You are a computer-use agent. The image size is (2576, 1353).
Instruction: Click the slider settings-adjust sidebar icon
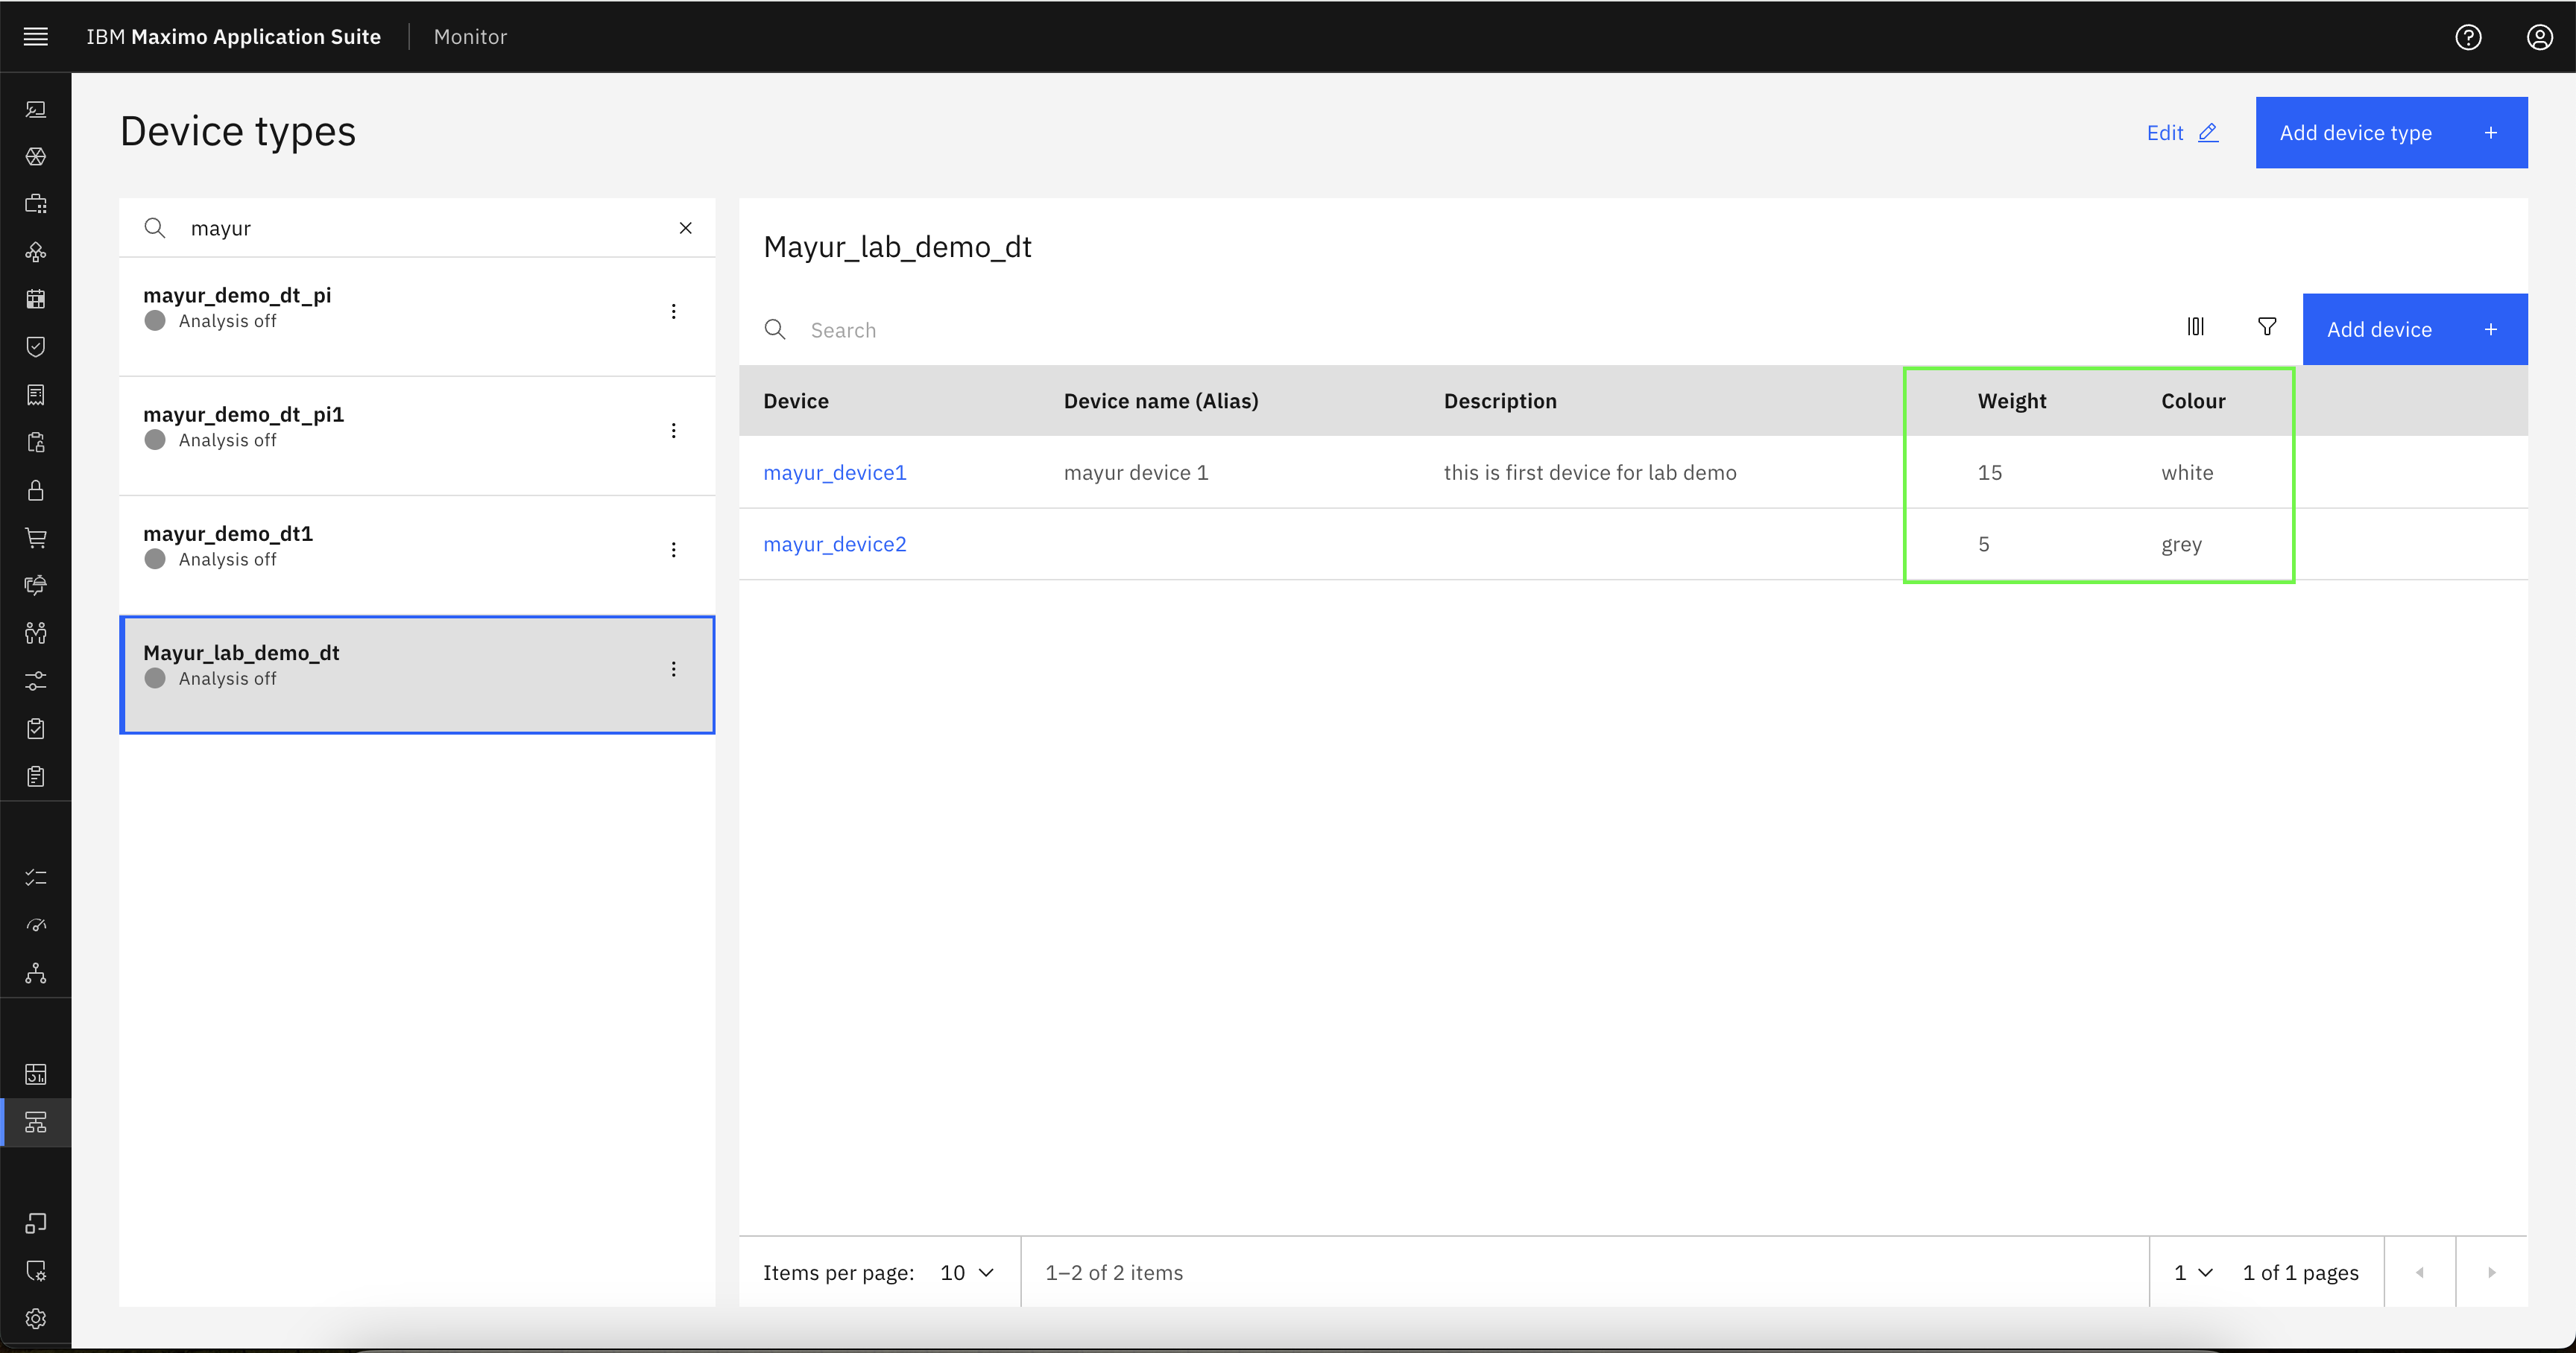coord(36,680)
